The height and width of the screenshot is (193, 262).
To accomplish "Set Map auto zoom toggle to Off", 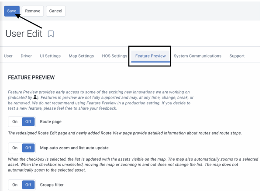I will [28, 148].
